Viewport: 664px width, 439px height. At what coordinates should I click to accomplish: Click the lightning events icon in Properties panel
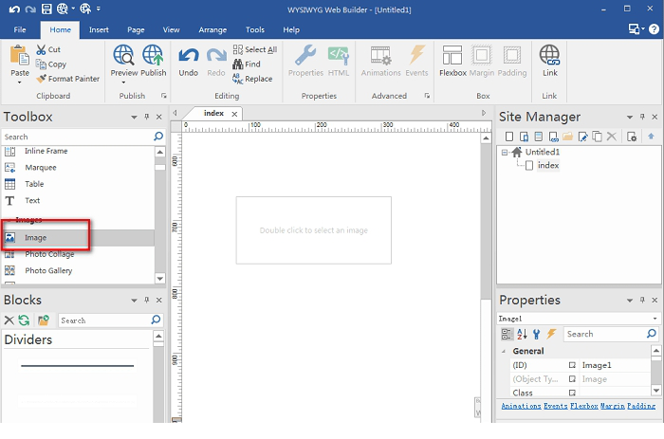coord(551,334)
